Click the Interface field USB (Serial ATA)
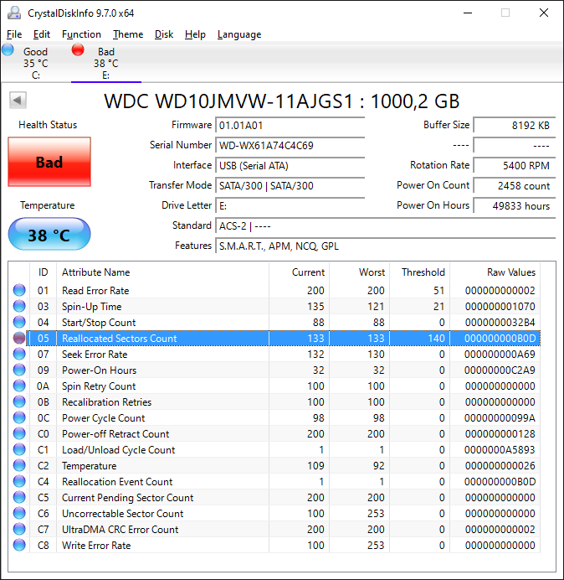Viewport: 564px width, 580px height. (290, 165)
